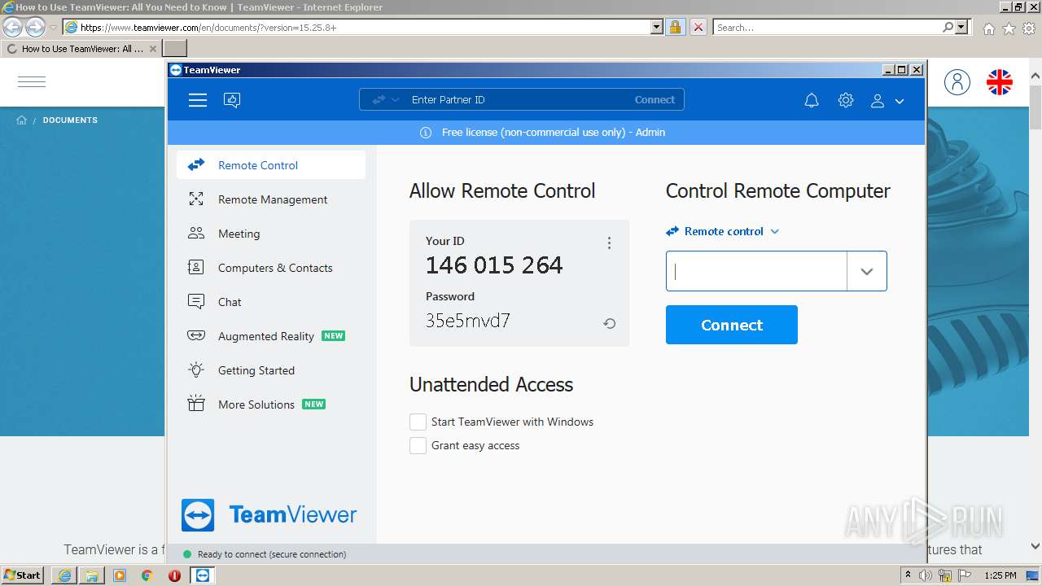
Task: Click the TeamViewer logo in sidebar
Action: point(269,515)
